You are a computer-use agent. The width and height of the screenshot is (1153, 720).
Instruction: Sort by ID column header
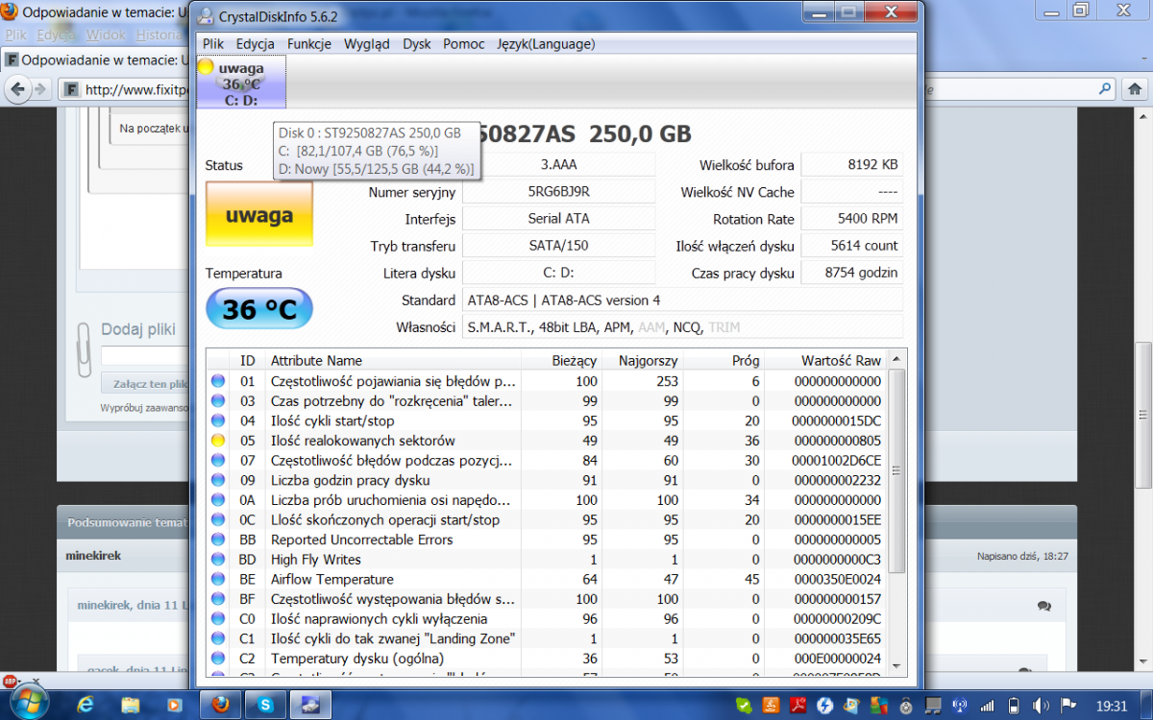tap(248, 361)
